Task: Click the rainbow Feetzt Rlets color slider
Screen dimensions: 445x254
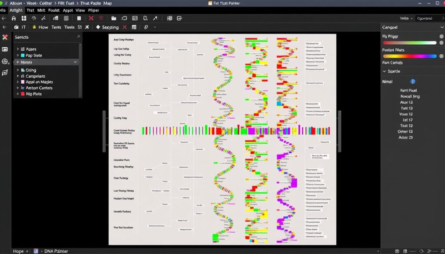Action: [x=409, y=56]
